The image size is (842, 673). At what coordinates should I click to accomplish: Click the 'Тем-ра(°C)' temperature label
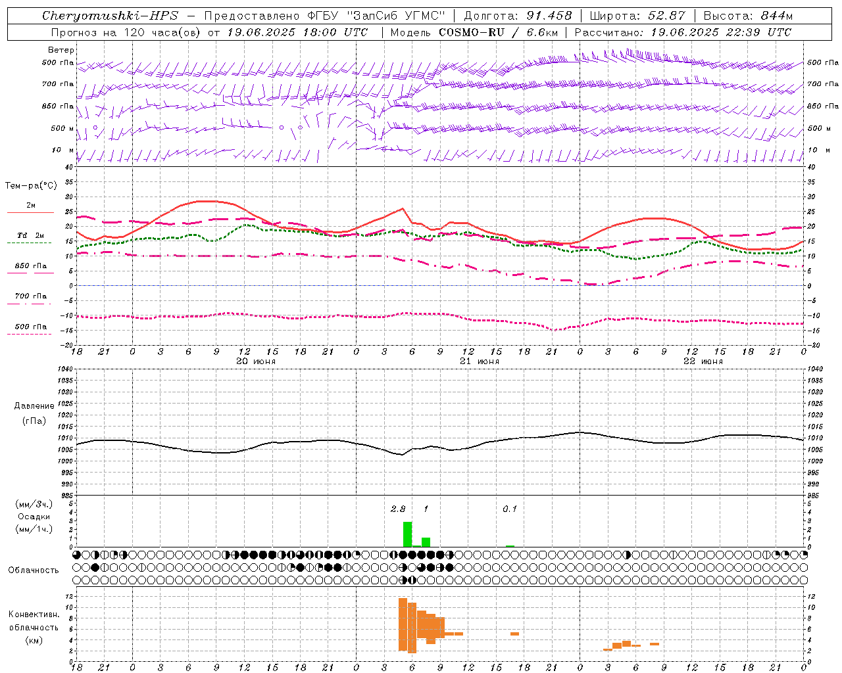[31, 186]
